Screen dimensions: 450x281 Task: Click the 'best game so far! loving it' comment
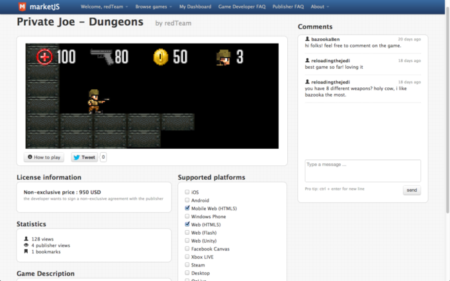pos(334,67)
